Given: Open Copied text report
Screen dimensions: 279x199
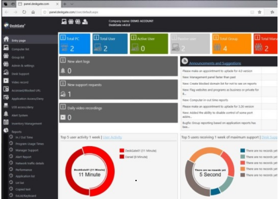Looking at the screenshot, I should 23,189.
